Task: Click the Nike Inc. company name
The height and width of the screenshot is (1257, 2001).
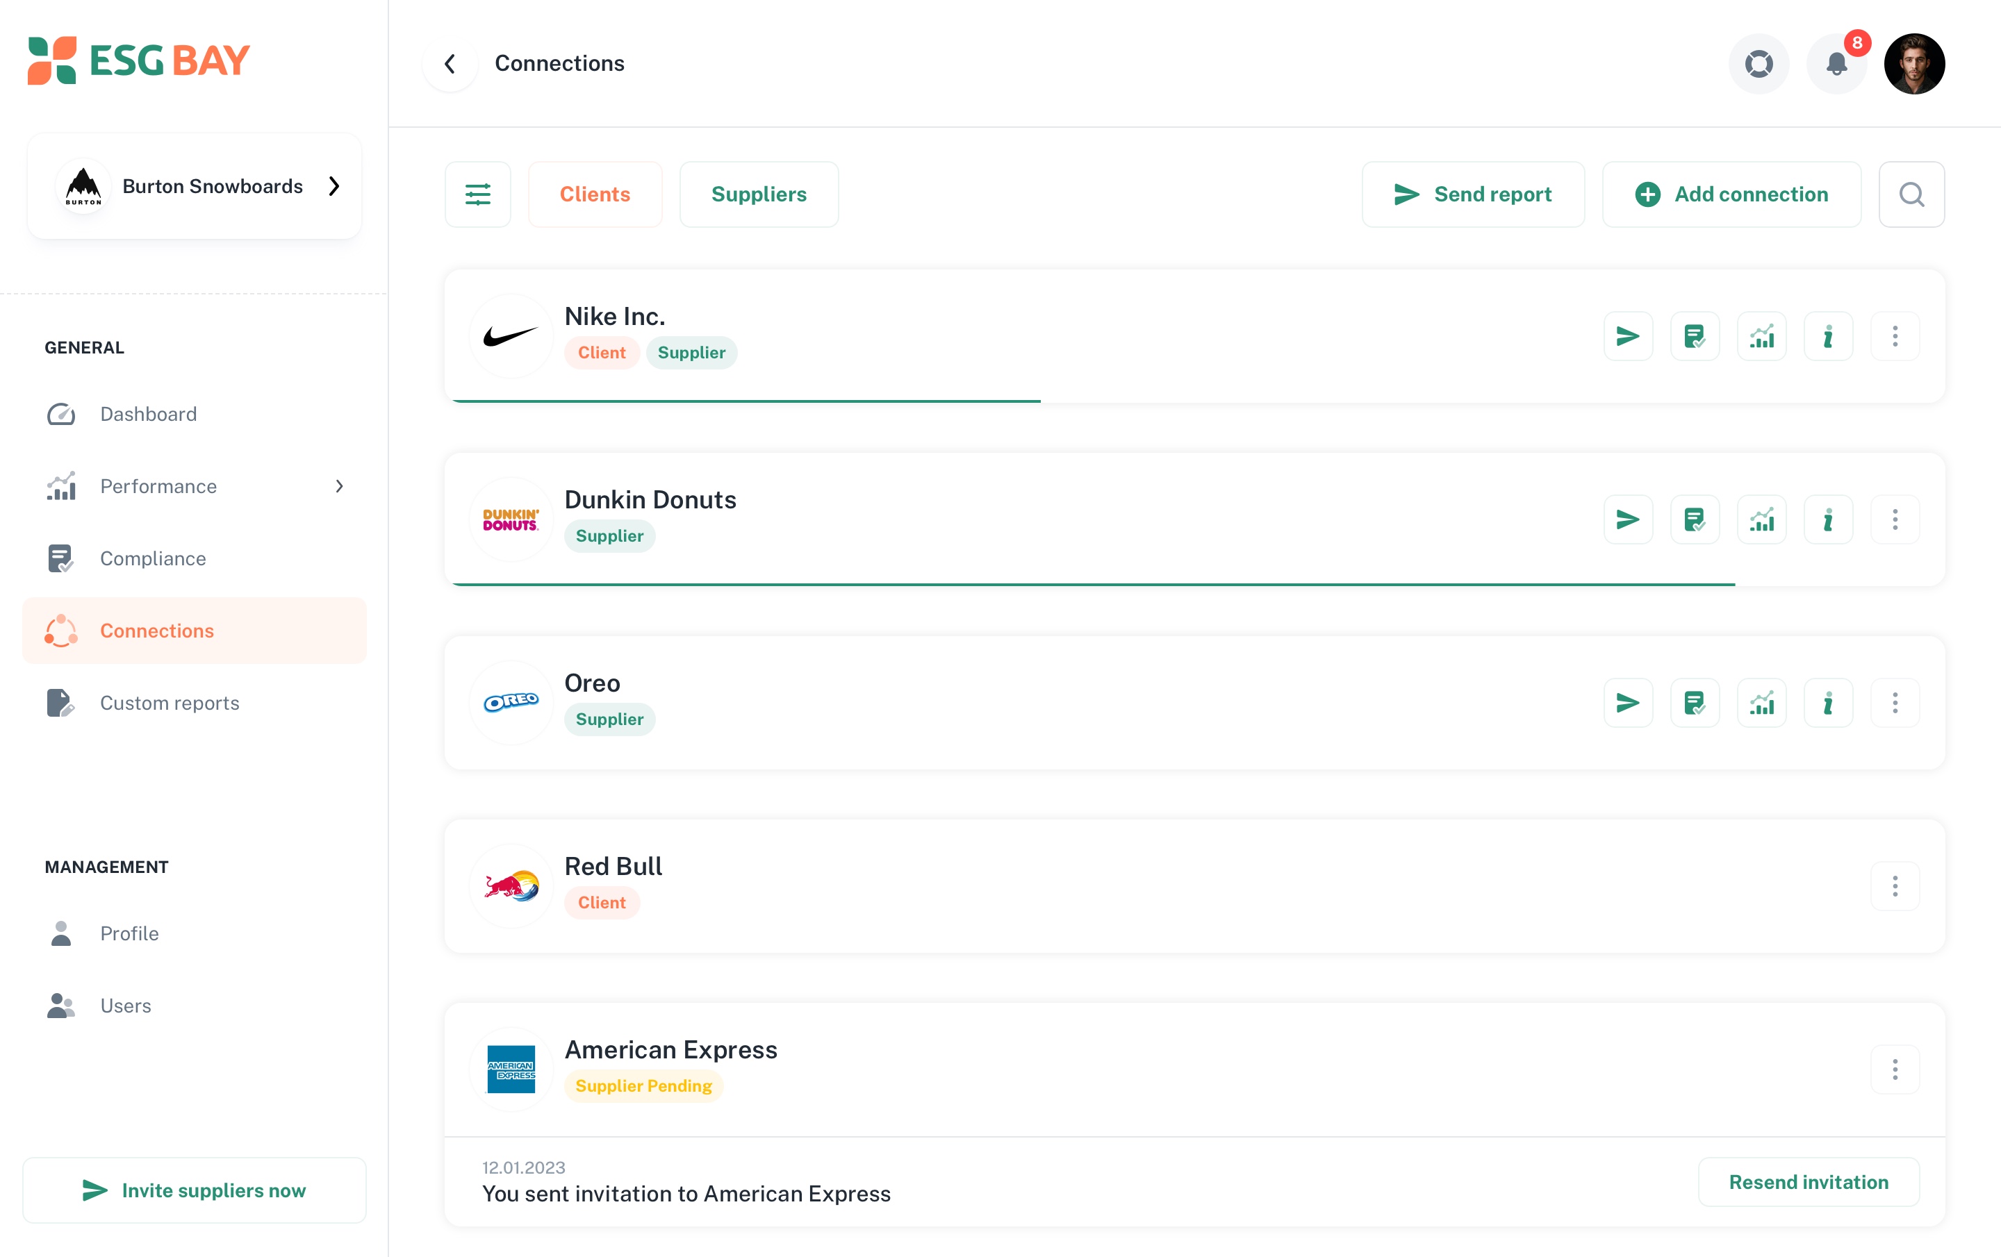Action: click(615, 317)
